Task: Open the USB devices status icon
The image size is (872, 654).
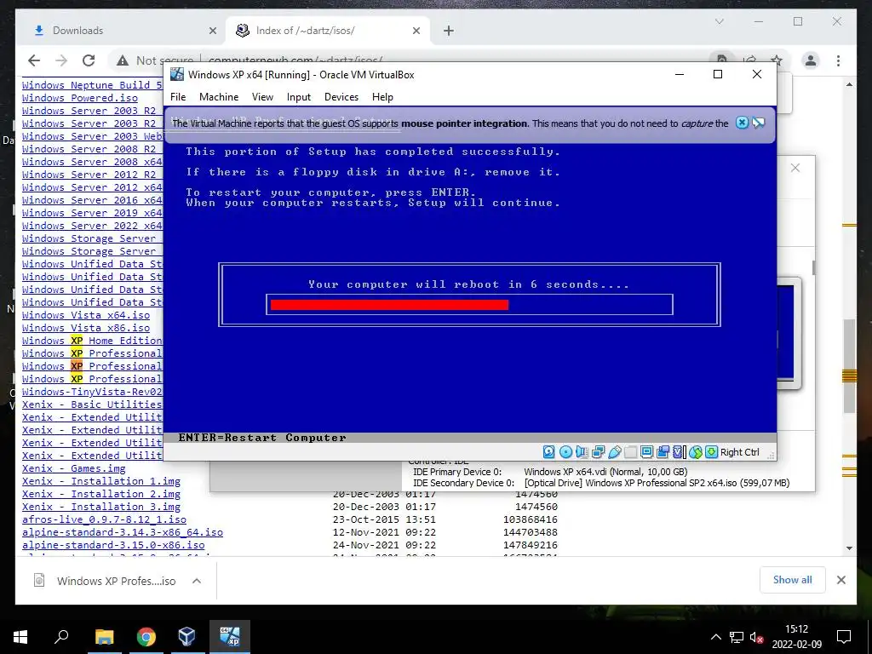Action: 615,452
